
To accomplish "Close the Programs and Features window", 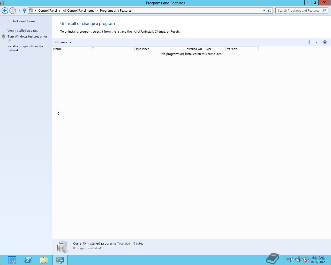I will pyautogui.click(x=325, y=3).
